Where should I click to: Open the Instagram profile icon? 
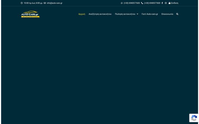[166, 3]
